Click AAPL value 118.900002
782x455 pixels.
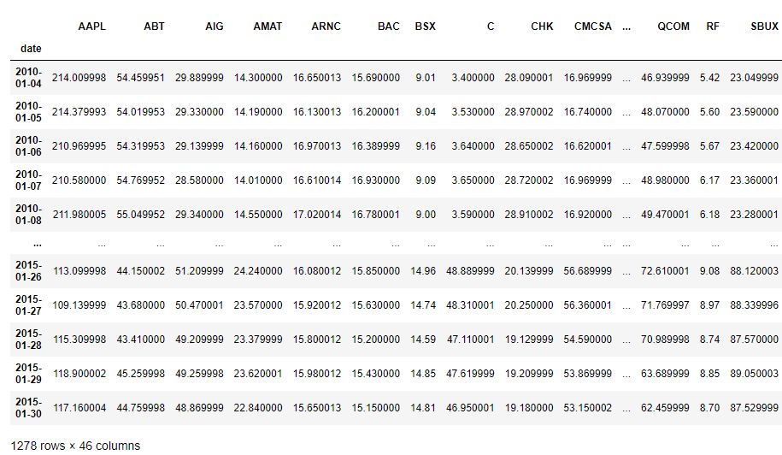[79, 374]
